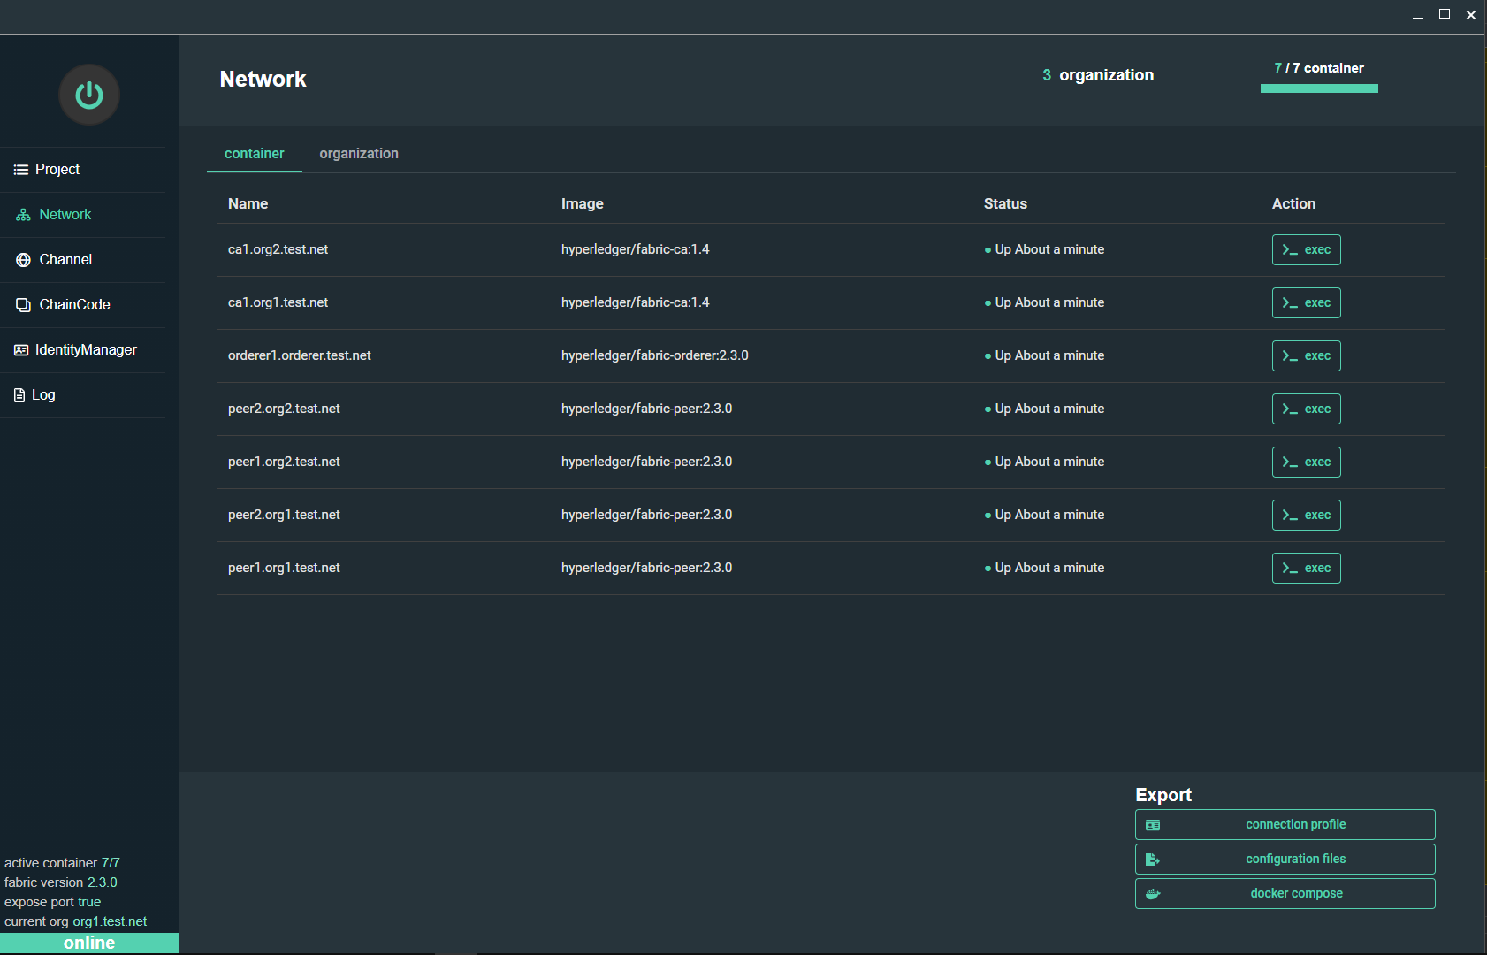
Task: Click the peer1.org1.test.net name cell
Action: [x=284, y=568]
